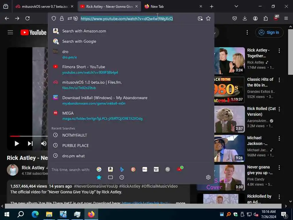Search in bookmarks star shortcut
This screenshot has height=220, width=293.
coord(99,177)
